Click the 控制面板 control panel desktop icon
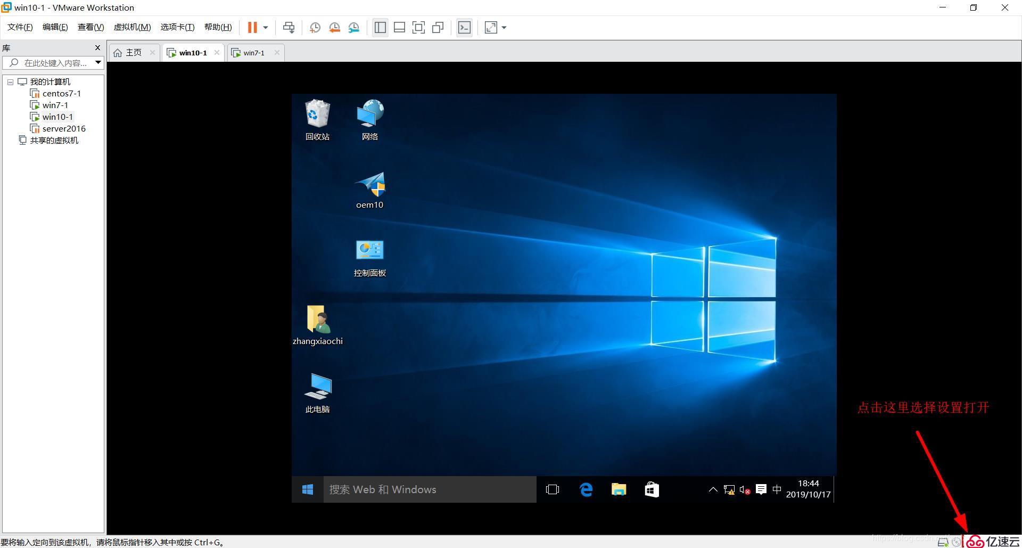This screenshot has width=1022, height=548. [370, 258]
